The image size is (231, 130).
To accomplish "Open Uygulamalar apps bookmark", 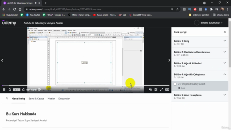I will pyautogui.click(x=10, y=15).
